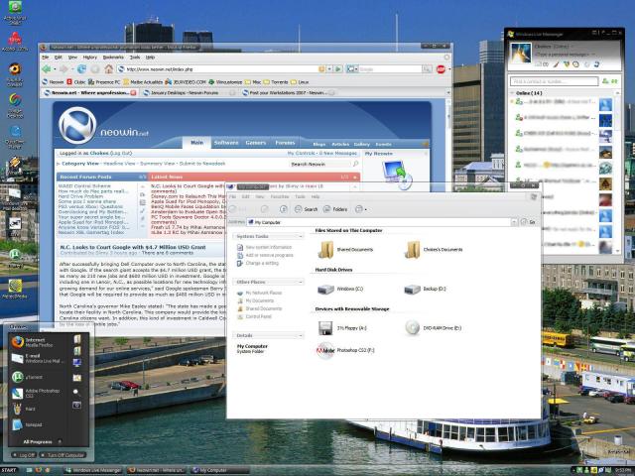The height and width of the screenshot is (476, 635).
Task: Open the Forums tab on Neowin
Action: tap(285, 143)
